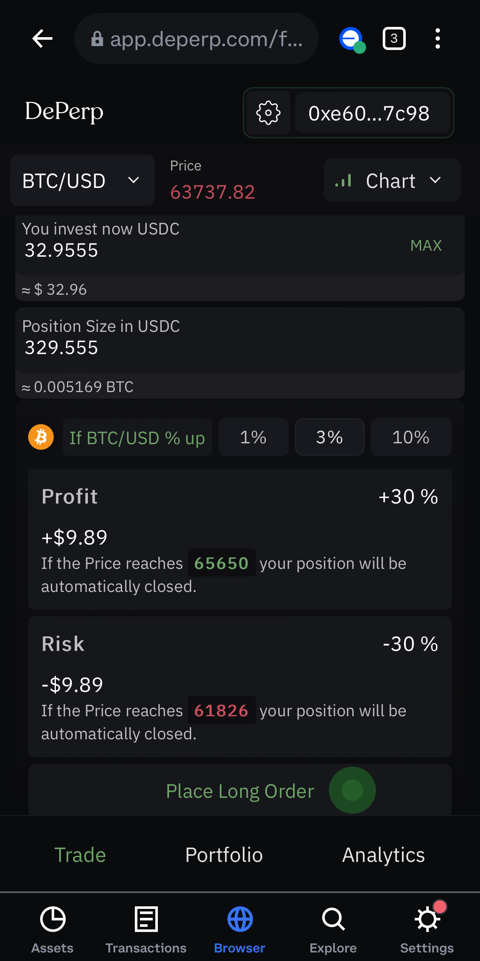Image resolution: width=480 pixels, height=961 pixels.
Task: Select the 1% price move option
Action: pyautogui.click(x=253, y=437)
